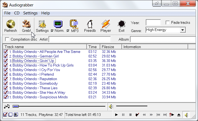Uncheck track 1 All People Are The Same
Screen dimensions: 198x121
point(6,52)
